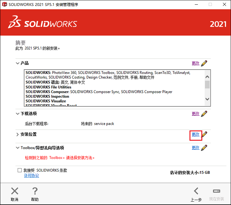Click the product list scroll down arrow
This screenshot has width=231, height=205.
[x=207, y=99]
